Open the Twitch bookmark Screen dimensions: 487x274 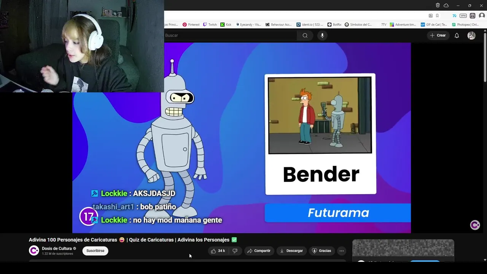210,24
